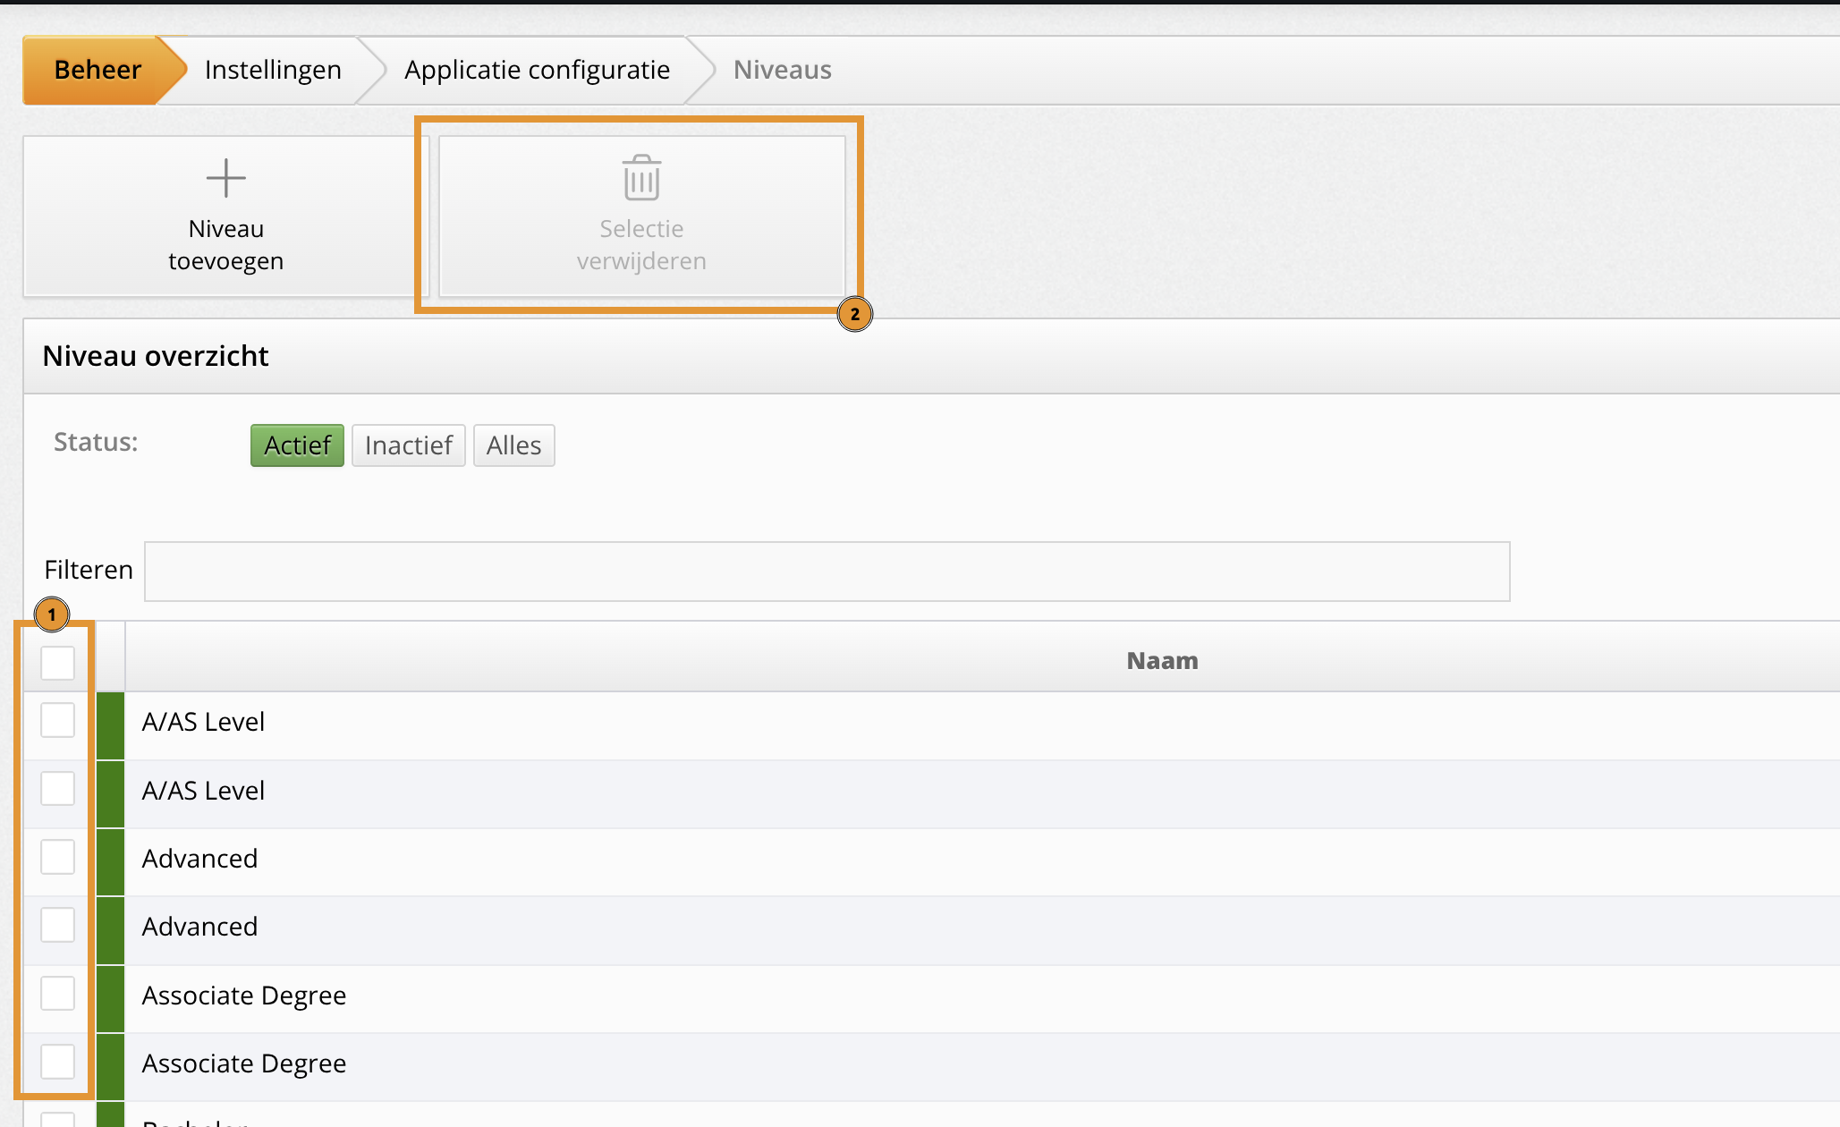Select the first Advanced row checkbox

(58, 857)
